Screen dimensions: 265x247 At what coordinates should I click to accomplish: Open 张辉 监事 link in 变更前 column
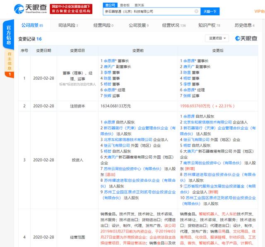108,96
